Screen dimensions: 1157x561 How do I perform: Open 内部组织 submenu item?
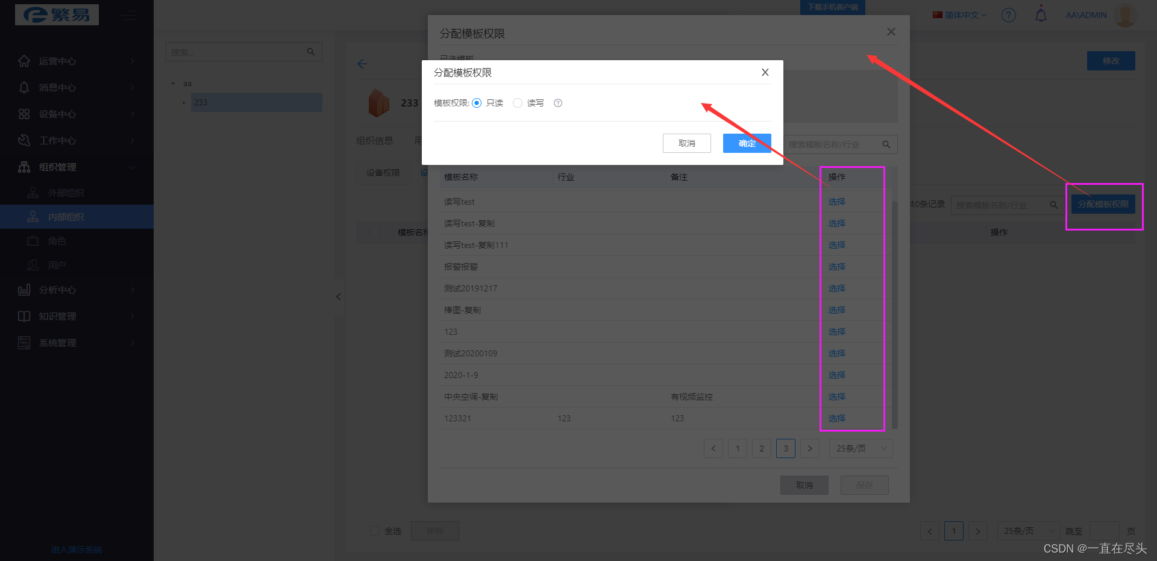pos(77,217)
